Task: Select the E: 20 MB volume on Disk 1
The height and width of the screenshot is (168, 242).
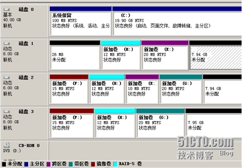Action: click(165, 55)
